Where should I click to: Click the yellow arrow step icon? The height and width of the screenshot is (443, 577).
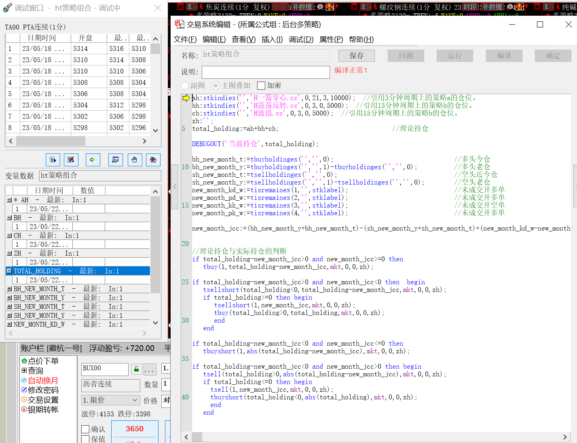pos(93,160)
